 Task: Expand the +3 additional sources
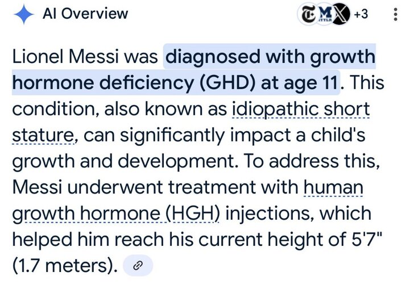click(361, 14)
